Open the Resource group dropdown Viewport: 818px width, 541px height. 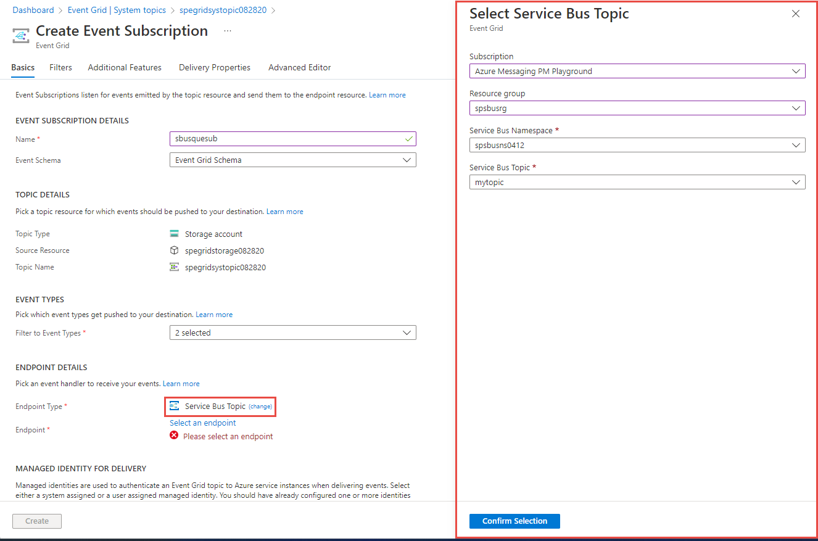(637, 109)
